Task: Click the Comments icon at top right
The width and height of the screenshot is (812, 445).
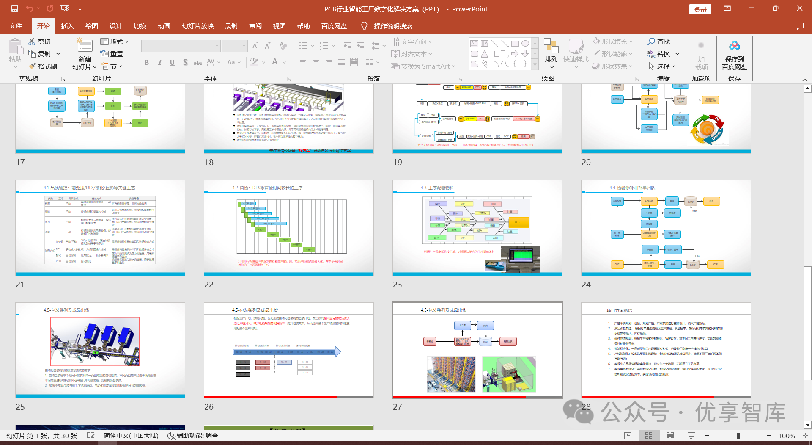Action: point(799,26)
